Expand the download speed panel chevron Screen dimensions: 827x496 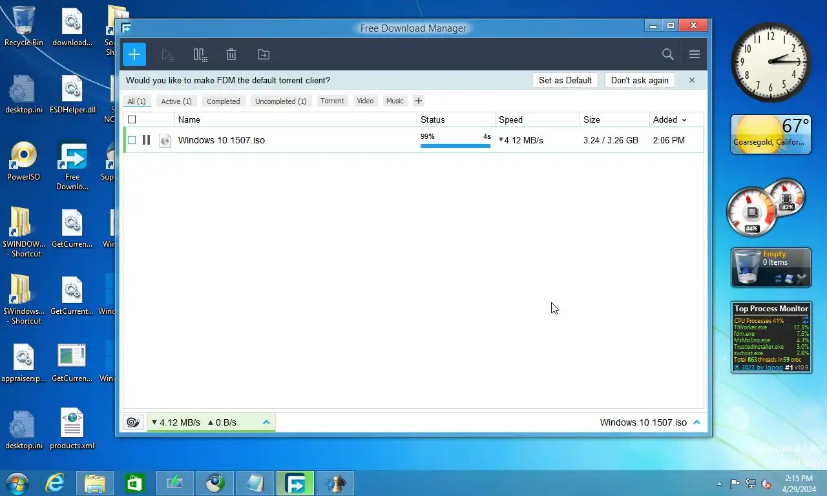click(x=266, y=422)
